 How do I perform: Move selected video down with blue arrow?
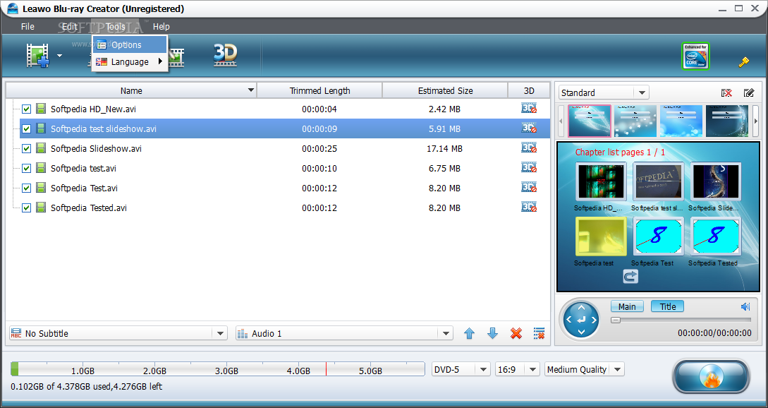493,333
